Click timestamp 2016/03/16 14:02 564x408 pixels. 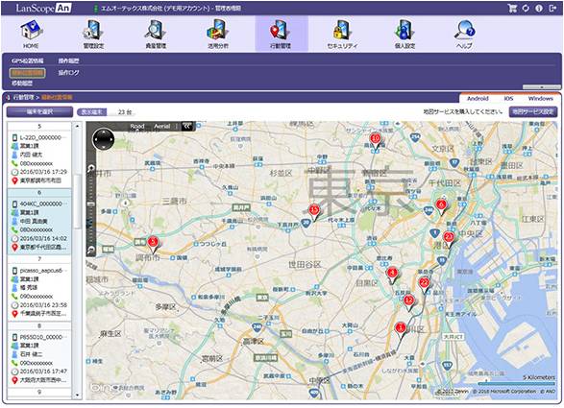click(43, 238)
